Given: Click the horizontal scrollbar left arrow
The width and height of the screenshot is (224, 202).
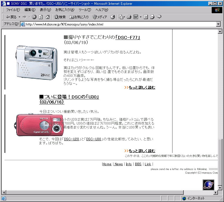Looking at the screenshot, I should (4, 192).
